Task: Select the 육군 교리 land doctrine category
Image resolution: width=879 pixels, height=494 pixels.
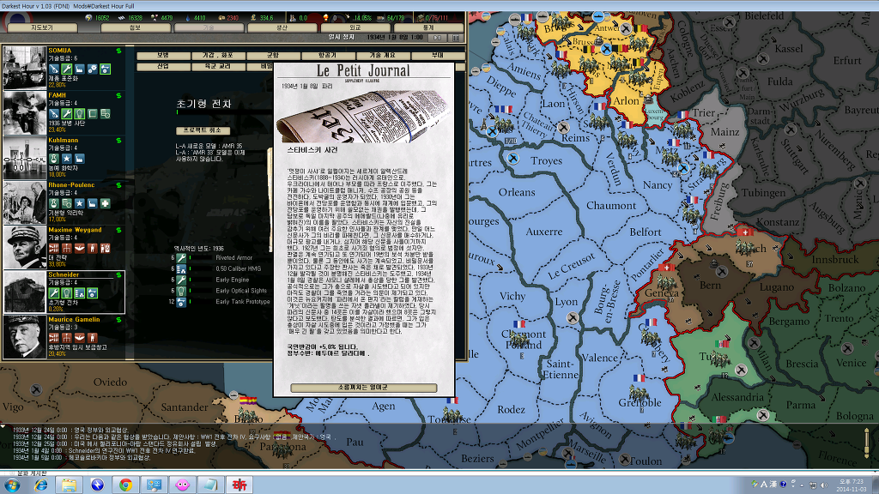Action: tap(217, 66)
